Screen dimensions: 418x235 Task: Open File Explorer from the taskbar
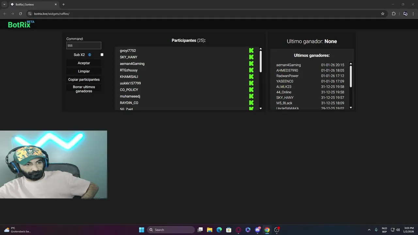210,230
